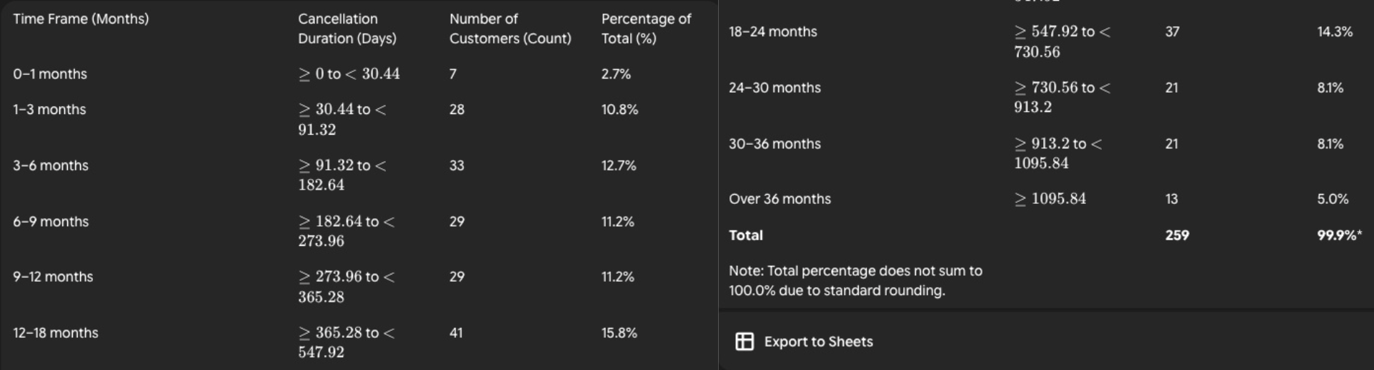Click the Export to Sheets table icon
The height and width of the screenshot is (370, 1374).
click(745, 341)
